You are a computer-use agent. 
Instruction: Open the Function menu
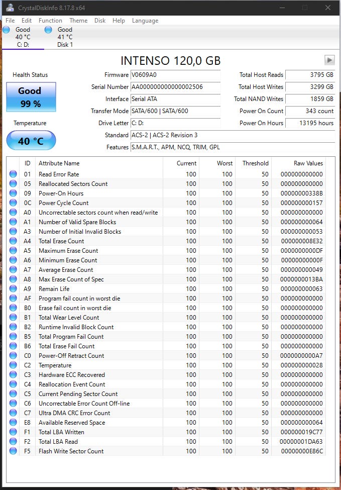coord(50,21)
